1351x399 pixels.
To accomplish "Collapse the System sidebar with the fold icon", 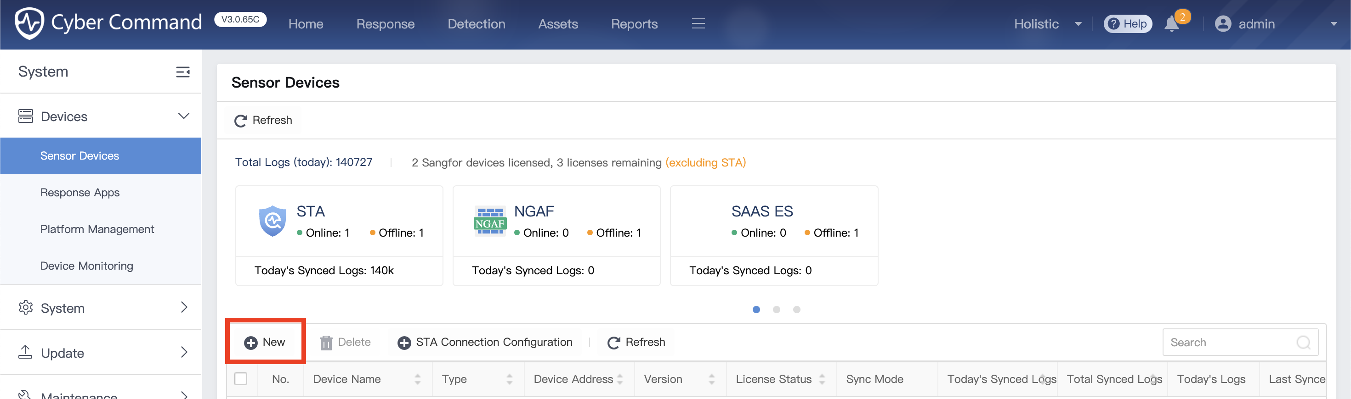I will [x=182, y=72].
